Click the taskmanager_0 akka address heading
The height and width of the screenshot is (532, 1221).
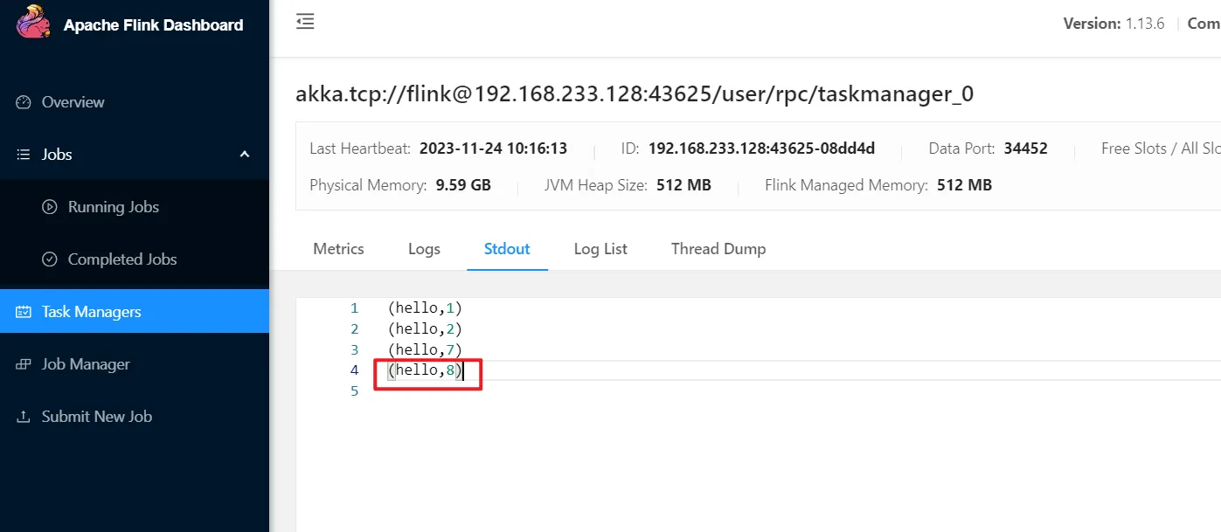click(635, 94)
